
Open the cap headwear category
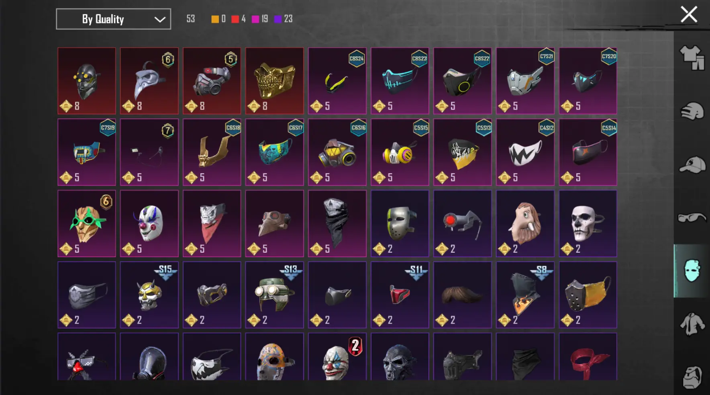[692, 164]
